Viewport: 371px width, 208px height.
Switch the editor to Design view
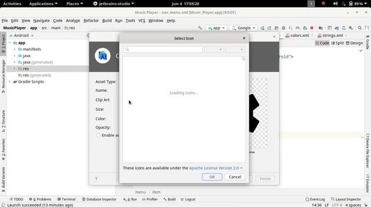[x=354, y=43]
